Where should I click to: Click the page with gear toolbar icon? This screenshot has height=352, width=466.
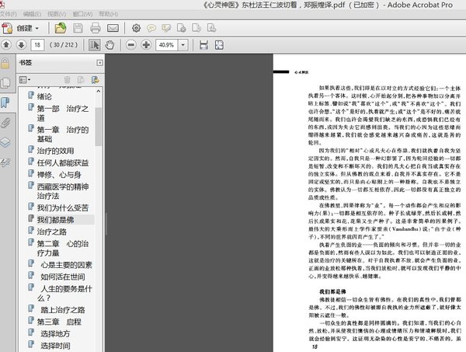pyautogui.click(x=181, y=28)
